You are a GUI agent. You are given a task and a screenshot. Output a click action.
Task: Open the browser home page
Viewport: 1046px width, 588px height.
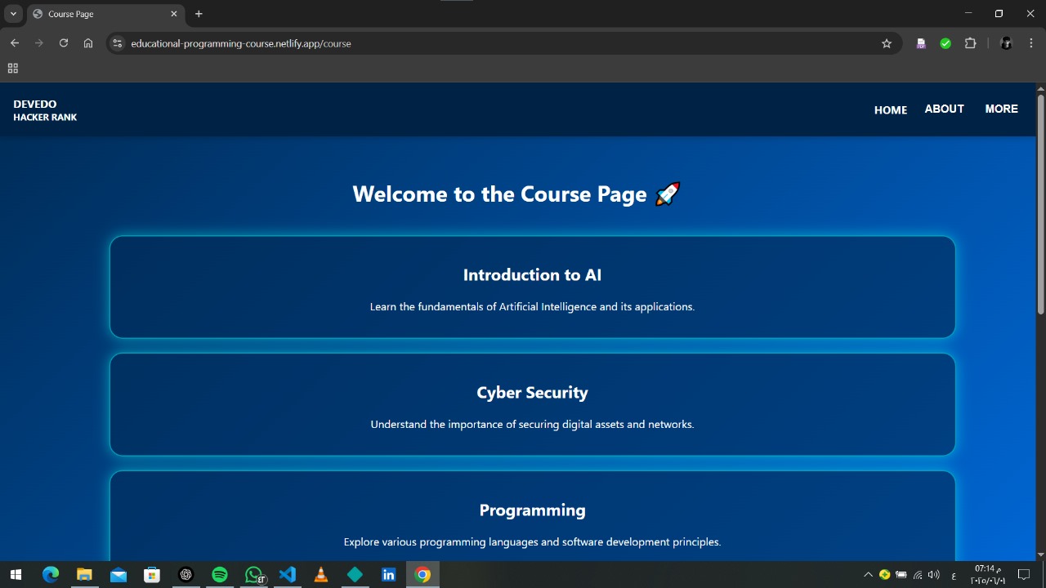(x=88, y=43)
